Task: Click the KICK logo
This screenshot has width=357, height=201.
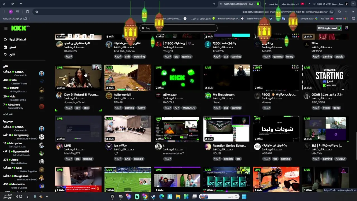Action: [x=20, y=28]
